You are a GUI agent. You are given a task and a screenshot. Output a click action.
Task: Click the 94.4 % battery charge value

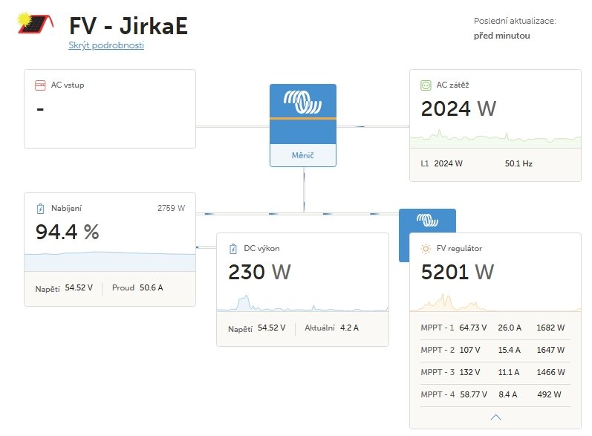coord(67,232)
